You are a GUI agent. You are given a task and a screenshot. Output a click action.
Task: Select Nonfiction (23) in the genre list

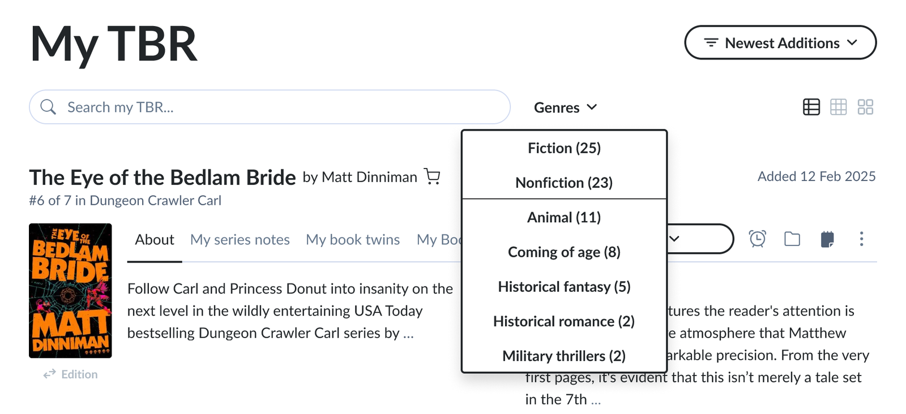564,182
